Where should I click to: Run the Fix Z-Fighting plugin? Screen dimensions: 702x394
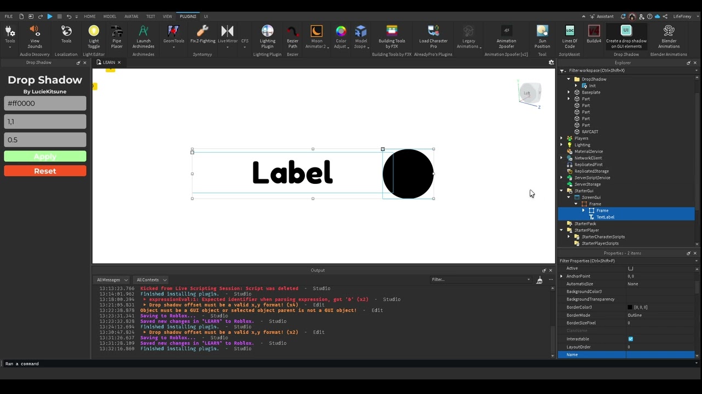click(202, 34)
